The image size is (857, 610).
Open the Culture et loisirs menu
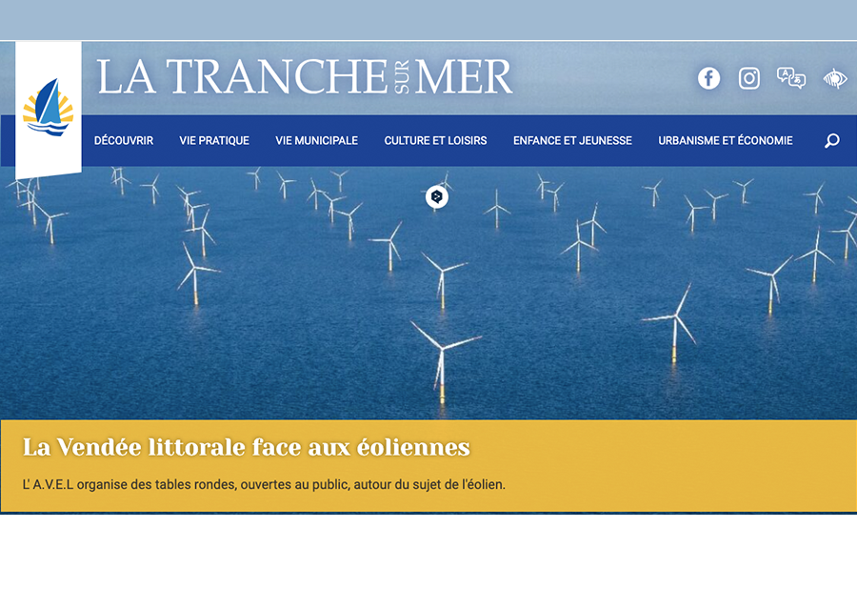435,141
